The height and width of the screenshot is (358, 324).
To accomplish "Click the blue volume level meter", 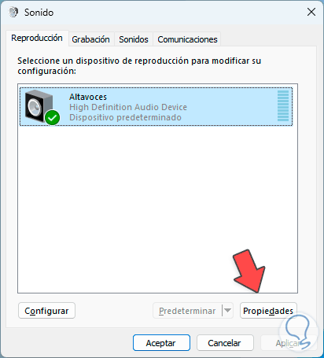I will click(x=283, y=106).
